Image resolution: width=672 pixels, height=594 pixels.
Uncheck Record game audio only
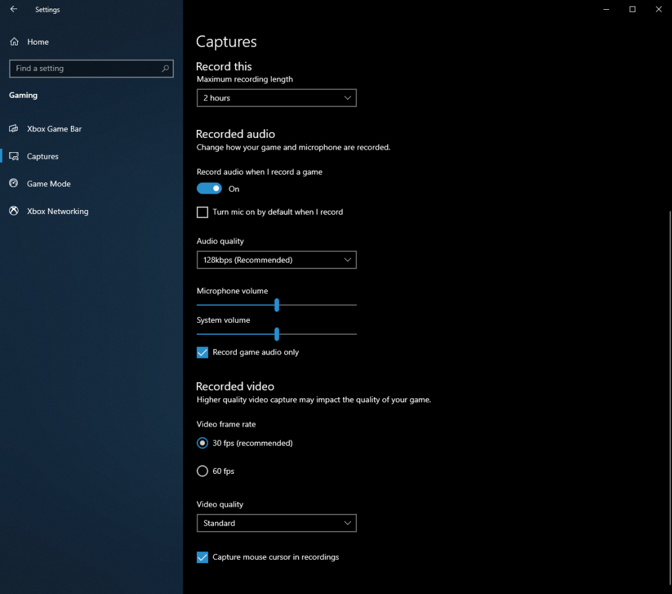pos(202,352)
